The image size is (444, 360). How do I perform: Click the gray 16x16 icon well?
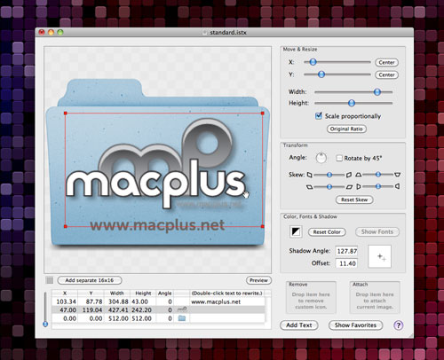[x=50, y=280]
